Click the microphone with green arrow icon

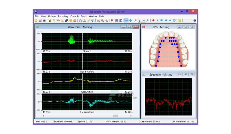click(103, 20)
